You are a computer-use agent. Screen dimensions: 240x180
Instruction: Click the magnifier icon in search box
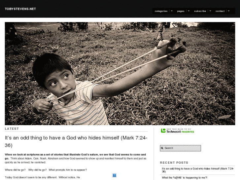point(162,148)
